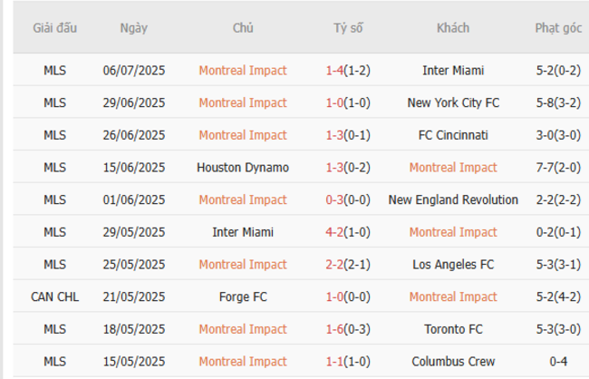
Task: Open the 4-2(1-0) match score
Action: 347,232
